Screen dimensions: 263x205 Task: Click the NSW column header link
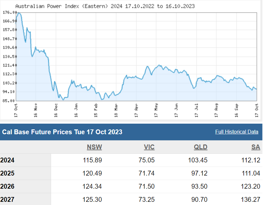pos(94,147)
